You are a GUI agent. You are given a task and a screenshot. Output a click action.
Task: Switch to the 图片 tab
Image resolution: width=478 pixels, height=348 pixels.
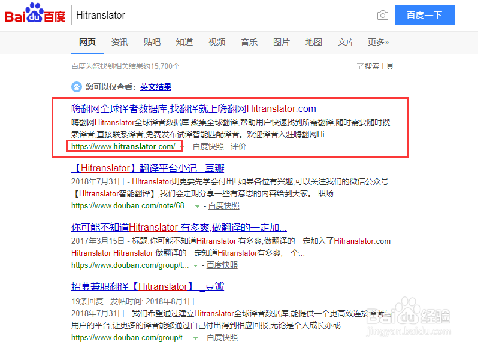coord(282,42)
